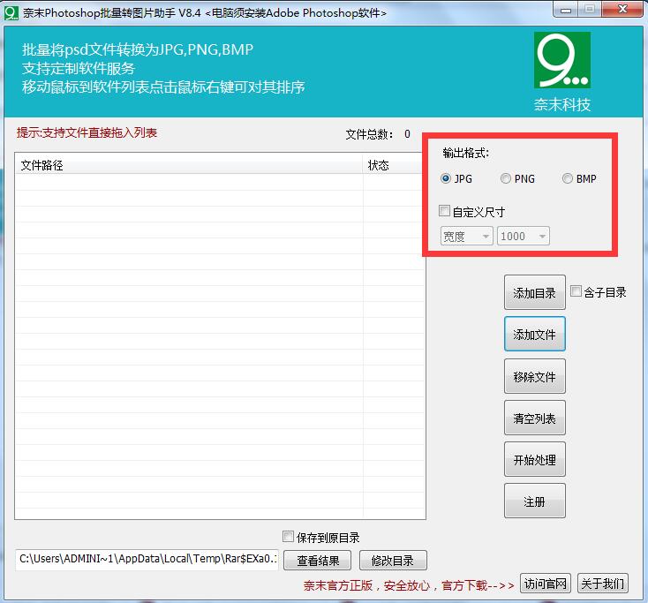Click the output directory path field
Viewport: 648px width, 603px height.
(147, 559)
